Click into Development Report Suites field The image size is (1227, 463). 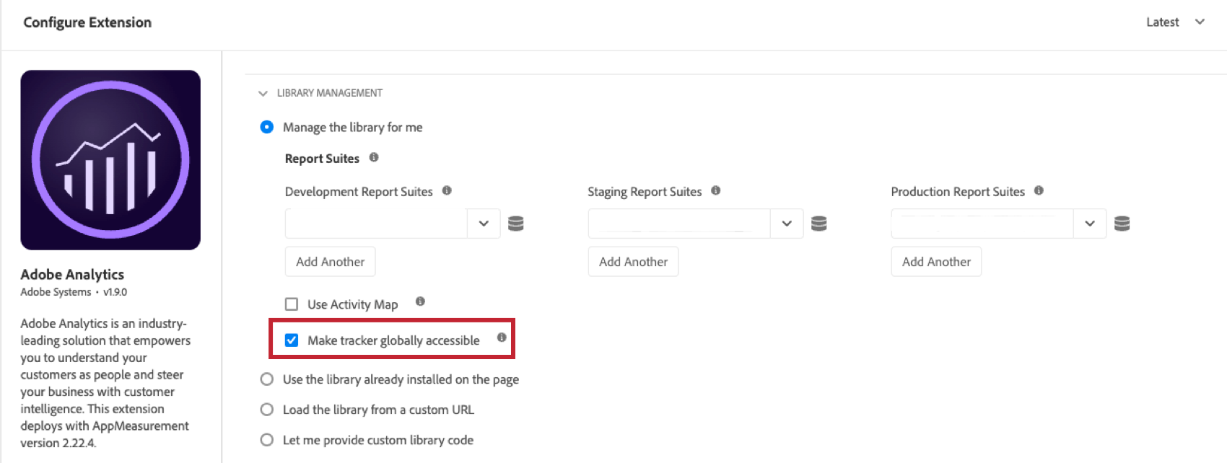(x=376, y=224)
